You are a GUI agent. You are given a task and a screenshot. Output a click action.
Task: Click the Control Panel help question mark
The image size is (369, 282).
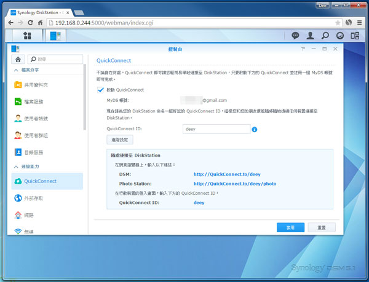[x=303, y=48]
